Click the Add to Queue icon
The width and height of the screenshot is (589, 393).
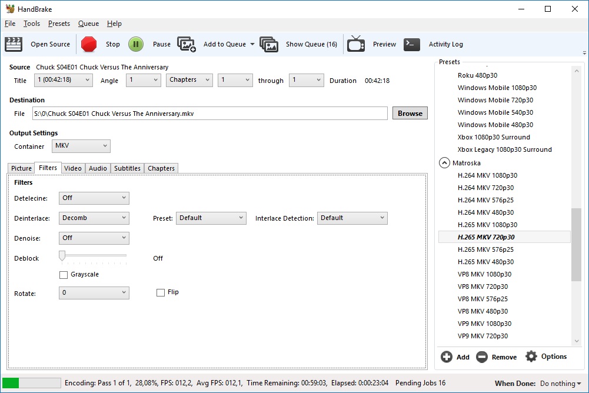pyautogui.click(x=187, y=44)
